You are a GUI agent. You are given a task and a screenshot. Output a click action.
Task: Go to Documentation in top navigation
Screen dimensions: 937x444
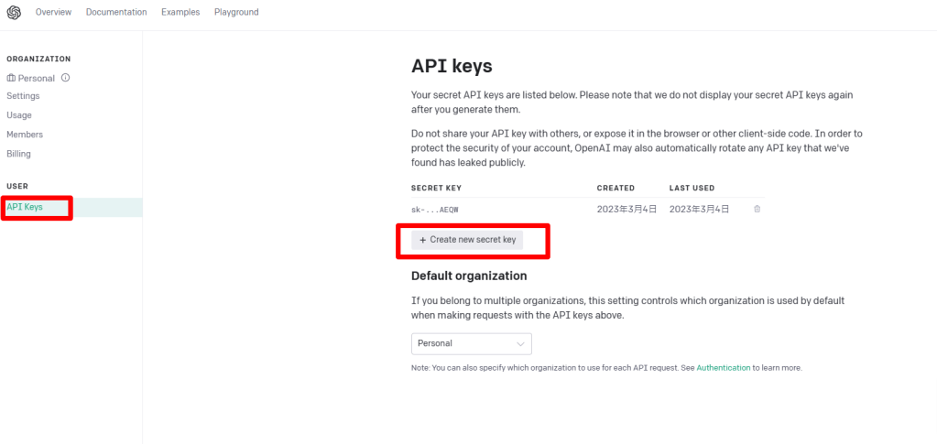(116, 12)
